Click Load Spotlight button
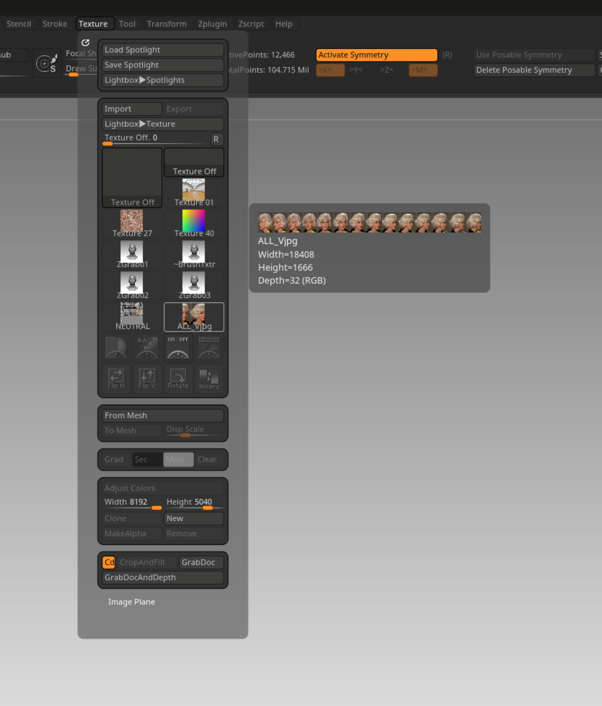Screen dimensions: 602x706 [163, 50]
